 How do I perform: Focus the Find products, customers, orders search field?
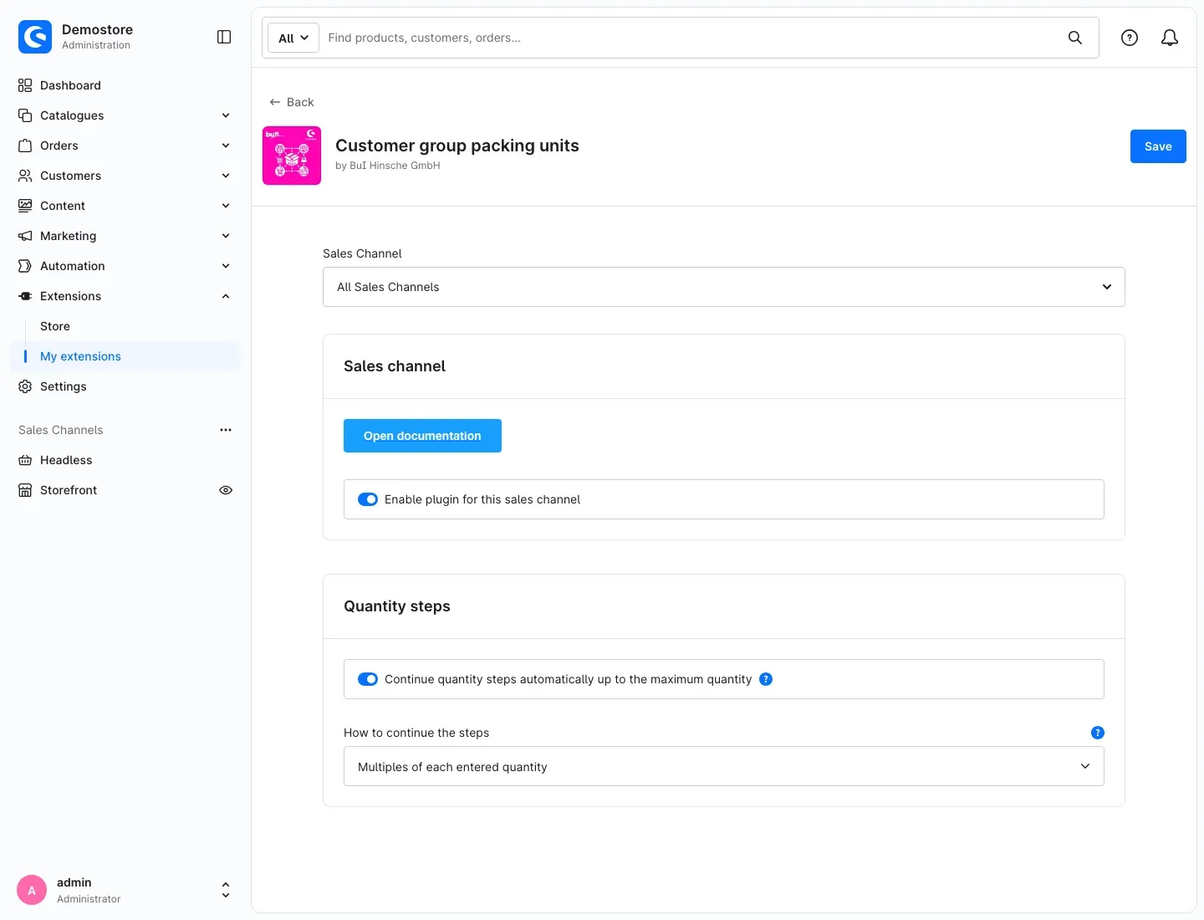click(x=692, y=38)
